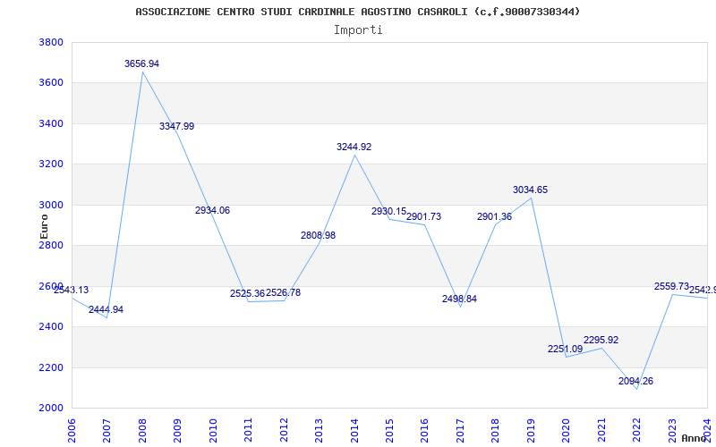Click the 2014 year axis label

(354, 431)
